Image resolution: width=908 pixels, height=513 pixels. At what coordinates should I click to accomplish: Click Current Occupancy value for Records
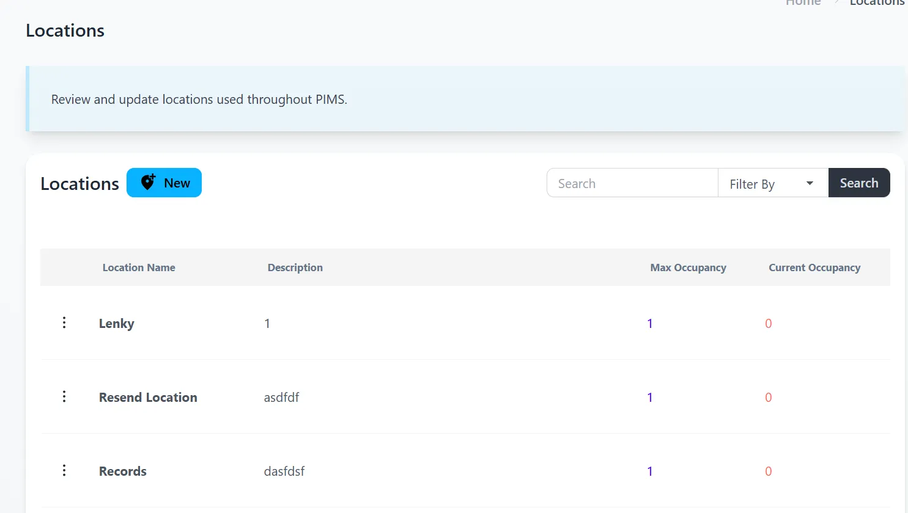[x=769, y=471]
